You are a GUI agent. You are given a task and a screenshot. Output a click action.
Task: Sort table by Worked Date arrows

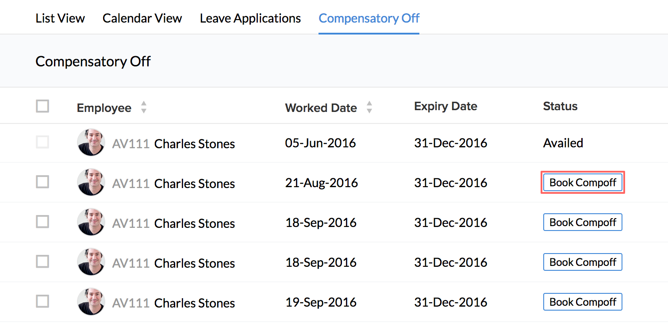pos(369,108)
